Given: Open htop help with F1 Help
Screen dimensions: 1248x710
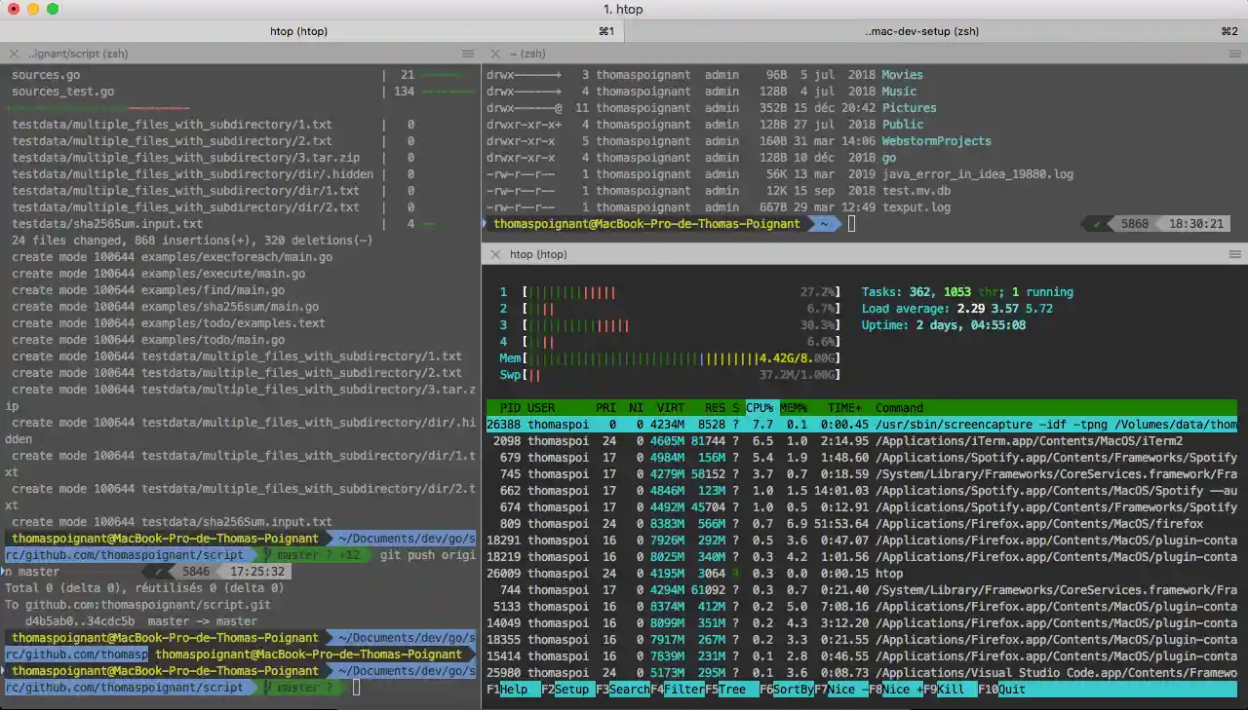Looking at the screenshot, I should coord(507,690).
